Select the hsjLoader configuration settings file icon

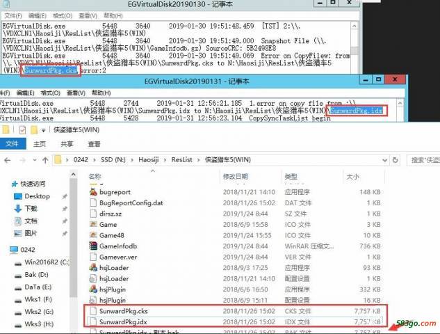coord(93,278)
